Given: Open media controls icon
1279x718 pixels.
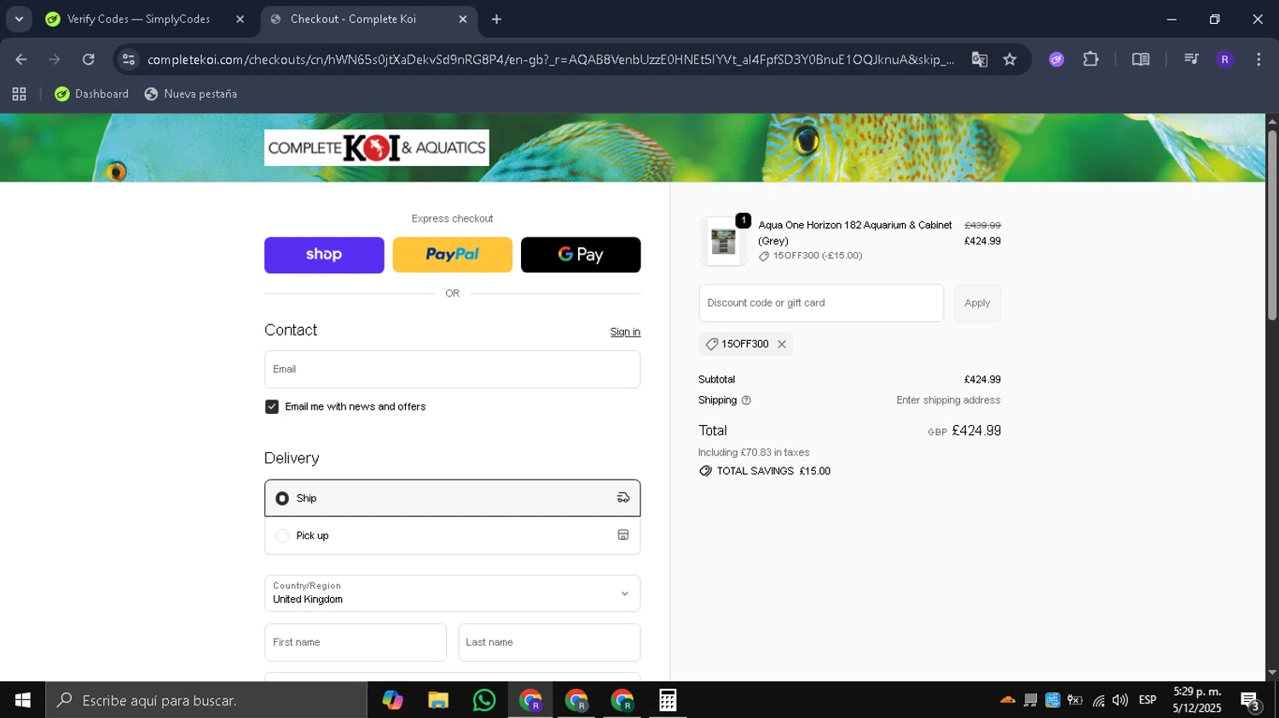Looking at the screenshot, I should pos(1191,60).
